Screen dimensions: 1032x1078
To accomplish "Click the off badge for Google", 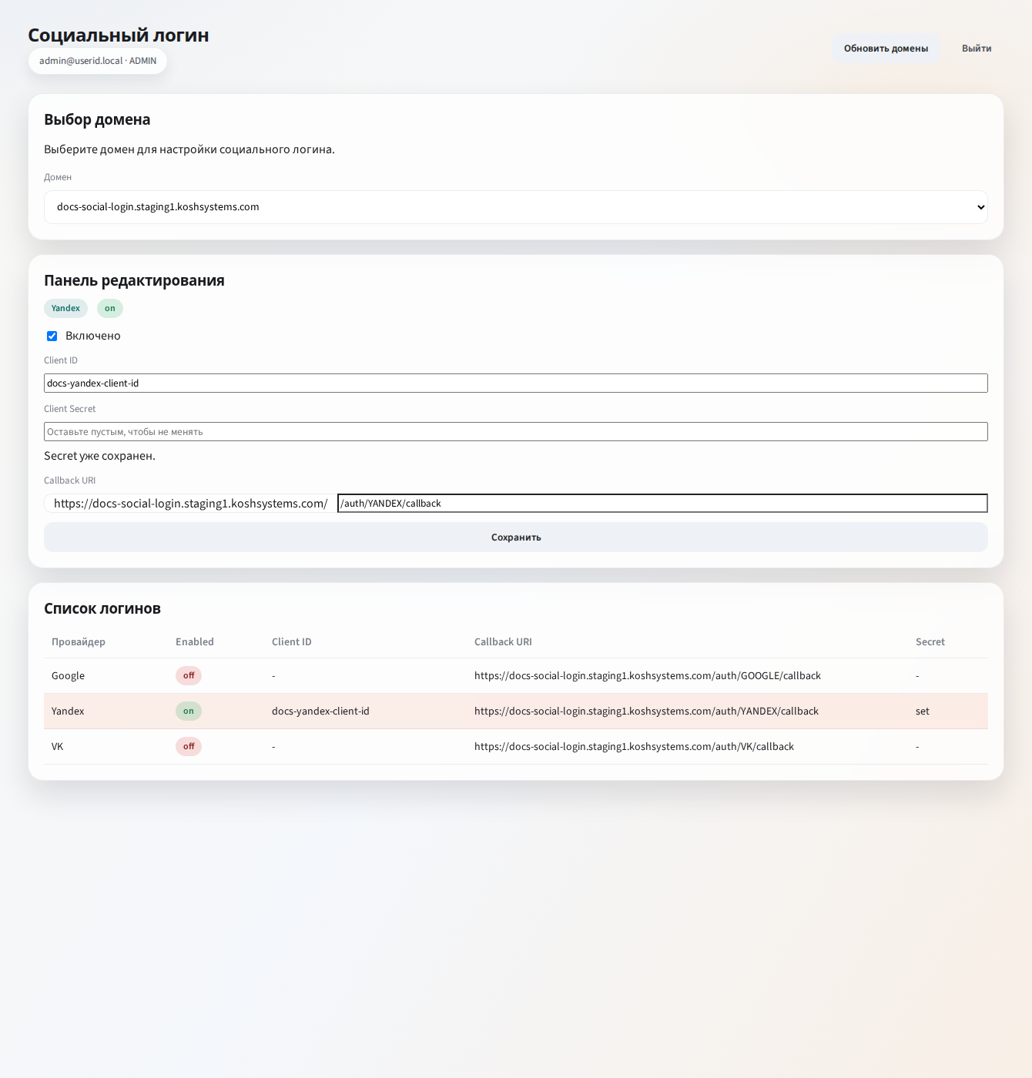I will pyautogui.click(x=189, y=676).
